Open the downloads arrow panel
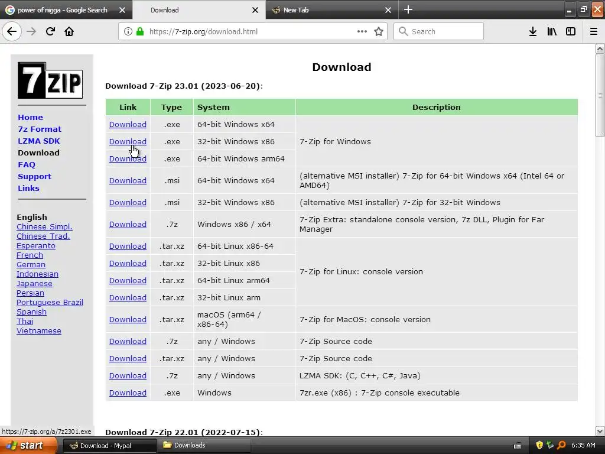The image size is (605, 454). pyautogui.click(x=533, y=32)
